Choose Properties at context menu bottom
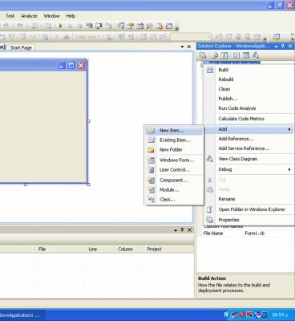This screenshot has height=321, width=295. pyautogui.click(x=229, y=220)
